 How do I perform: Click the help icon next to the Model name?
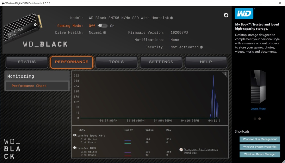(x=171, y=18)
